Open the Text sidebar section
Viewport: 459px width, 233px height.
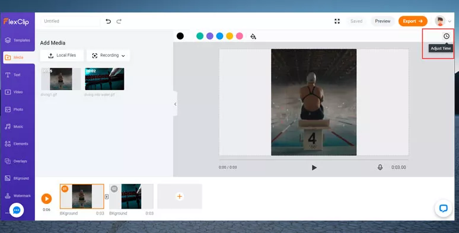[13, 75]
